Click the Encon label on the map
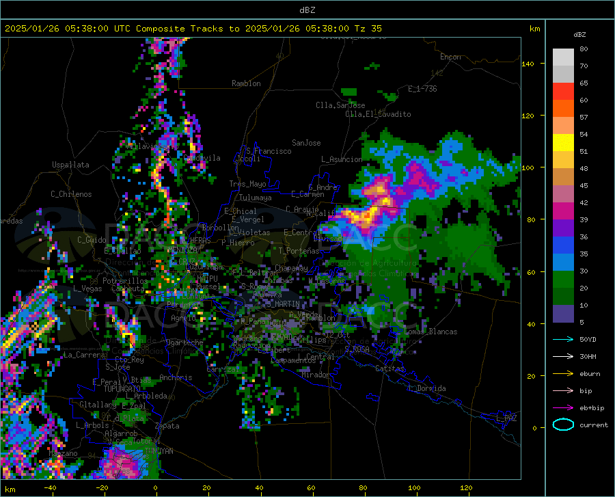This screenshot has width=615, height=497. [450, 57]
